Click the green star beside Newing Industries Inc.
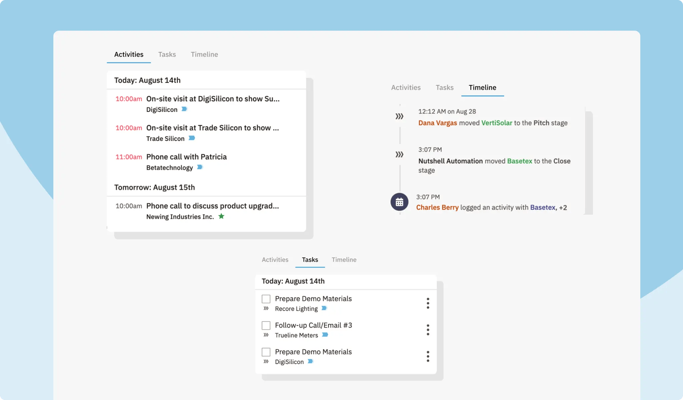Image resolution: width=683 pixels, height=400 pixels. tap(222, 216)
